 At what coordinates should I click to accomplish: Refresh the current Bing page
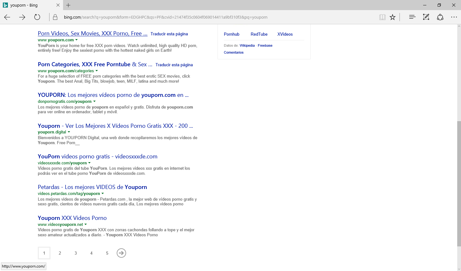(x=37, y=17)
